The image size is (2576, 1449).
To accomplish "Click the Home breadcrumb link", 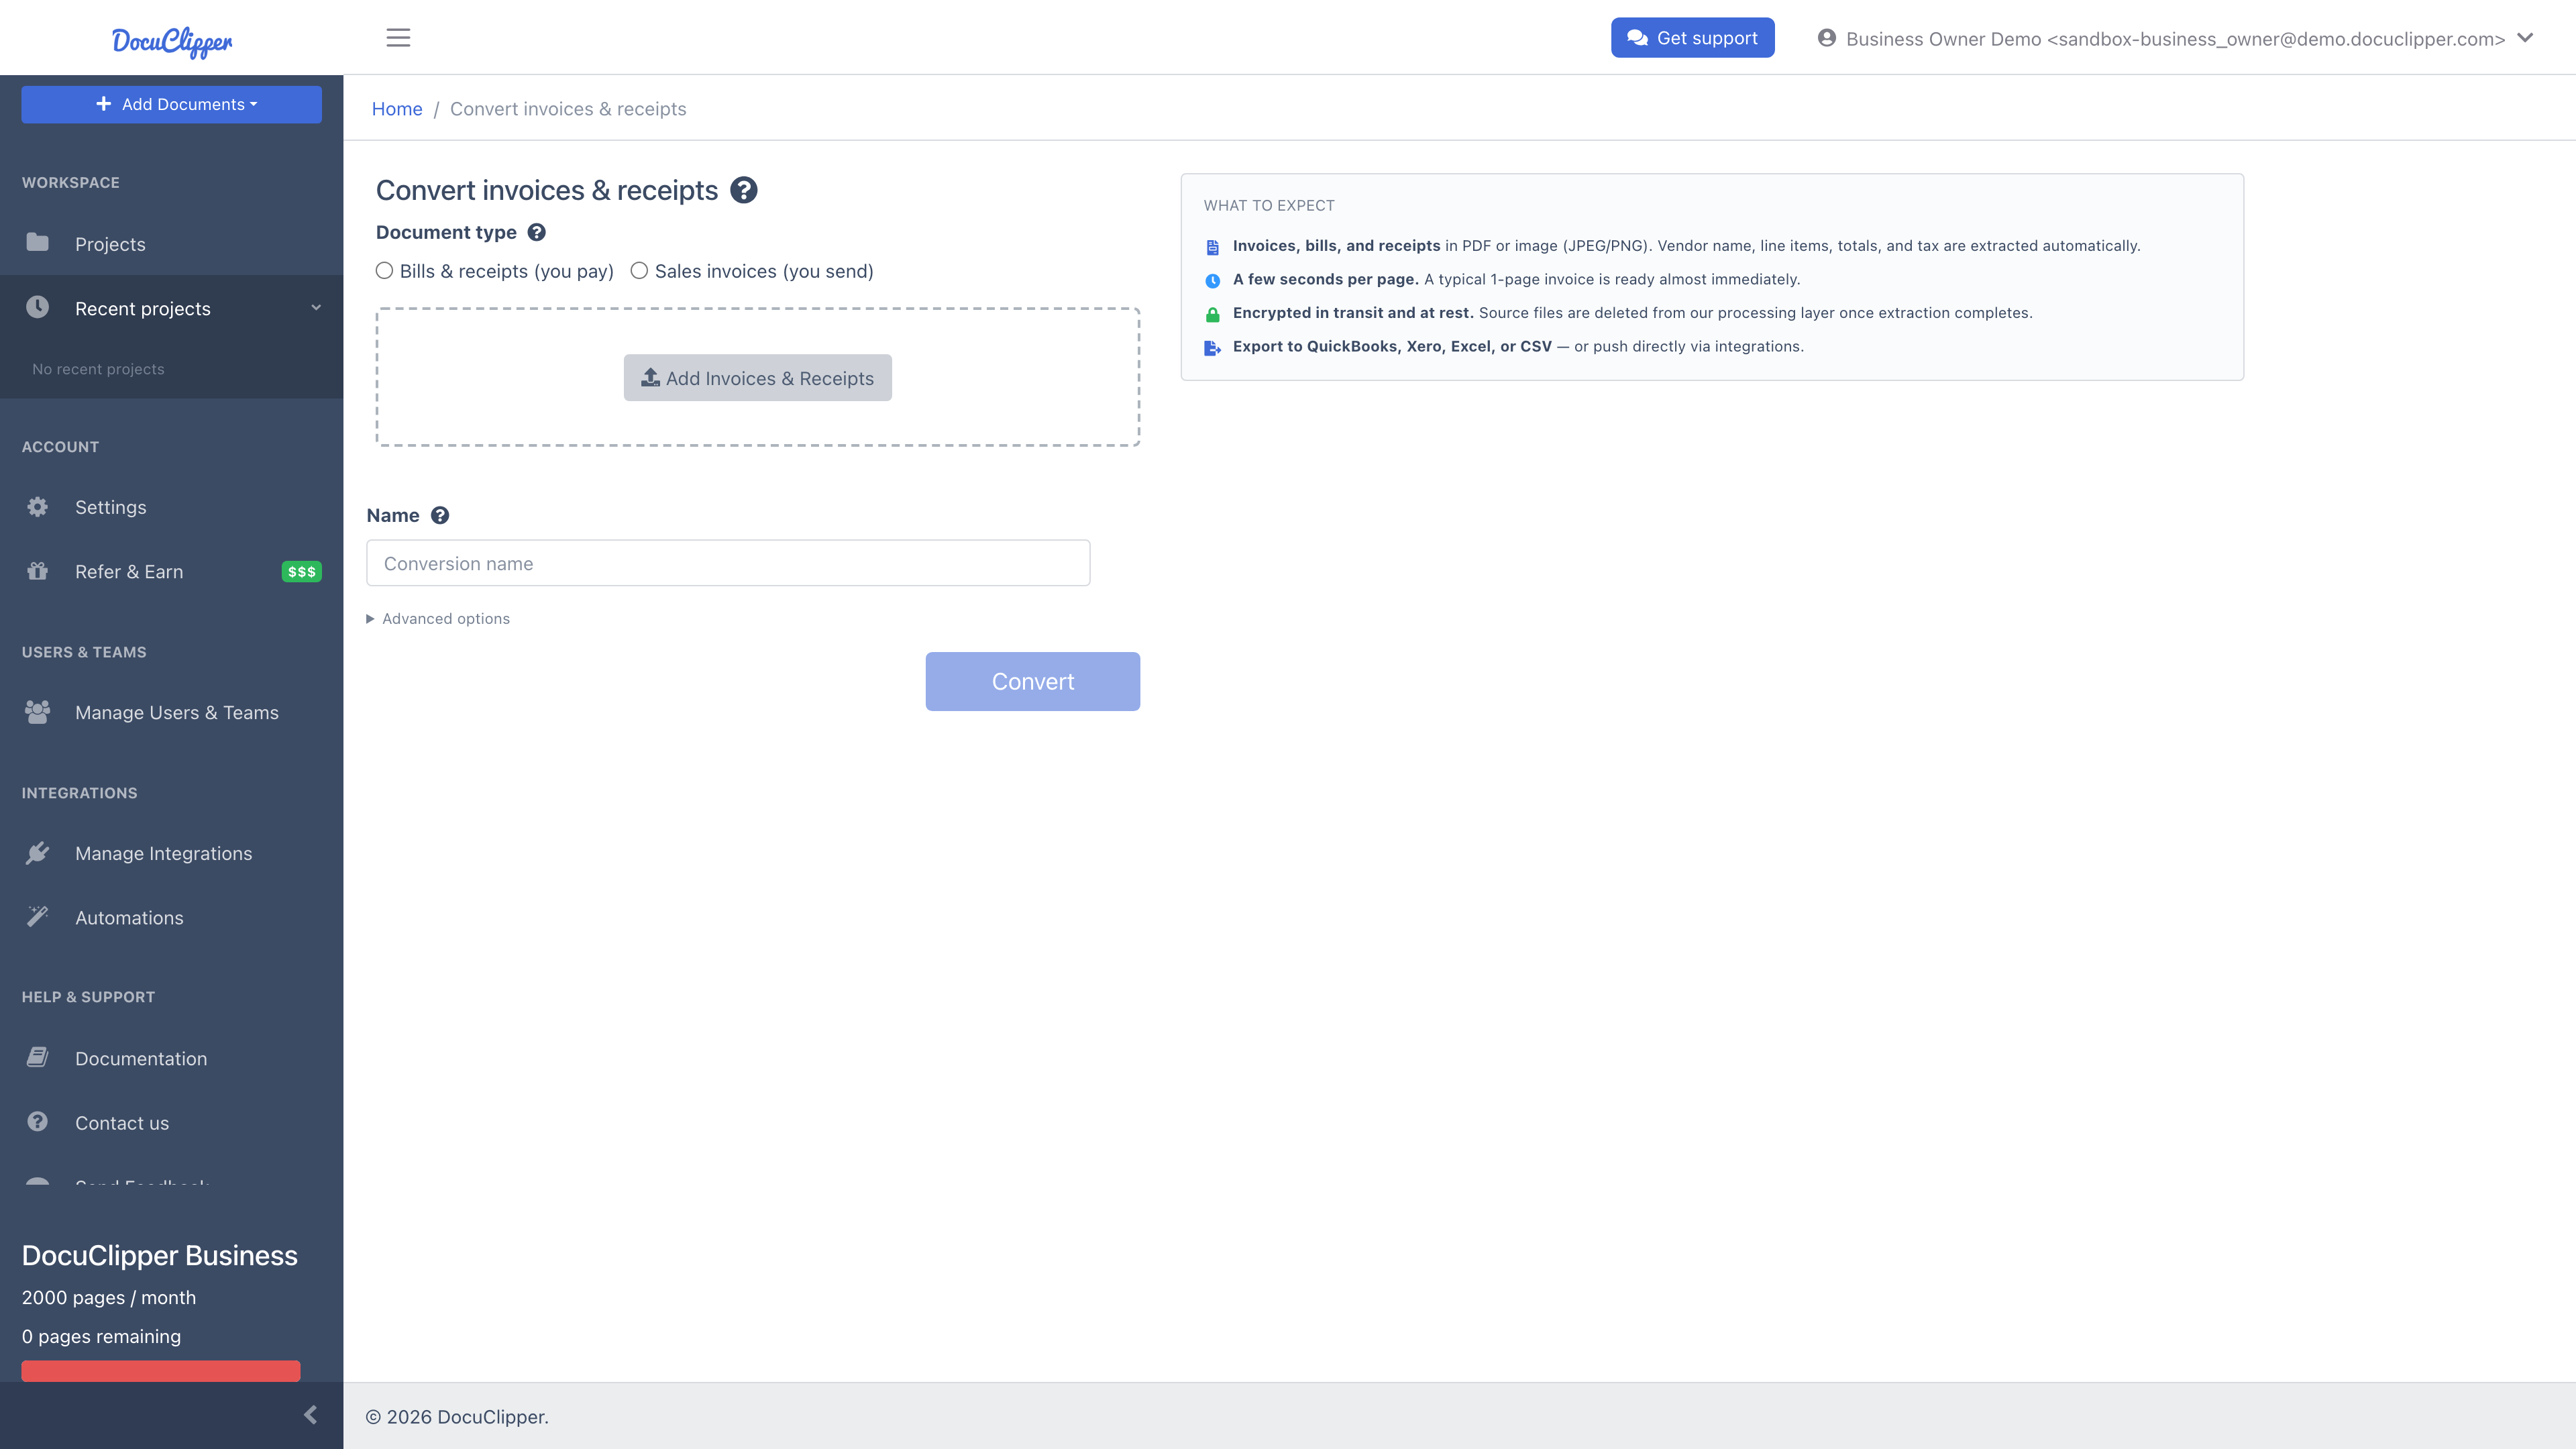I will click(397, 109).
